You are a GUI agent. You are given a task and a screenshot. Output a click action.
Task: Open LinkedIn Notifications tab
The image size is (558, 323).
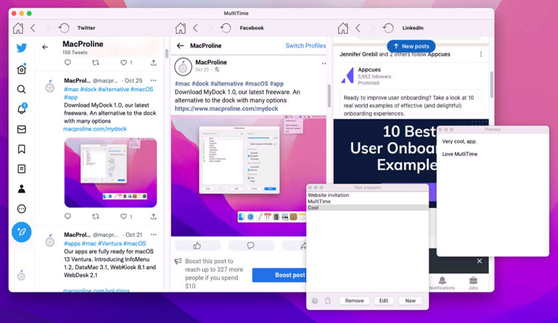click(x=442, y=283)
